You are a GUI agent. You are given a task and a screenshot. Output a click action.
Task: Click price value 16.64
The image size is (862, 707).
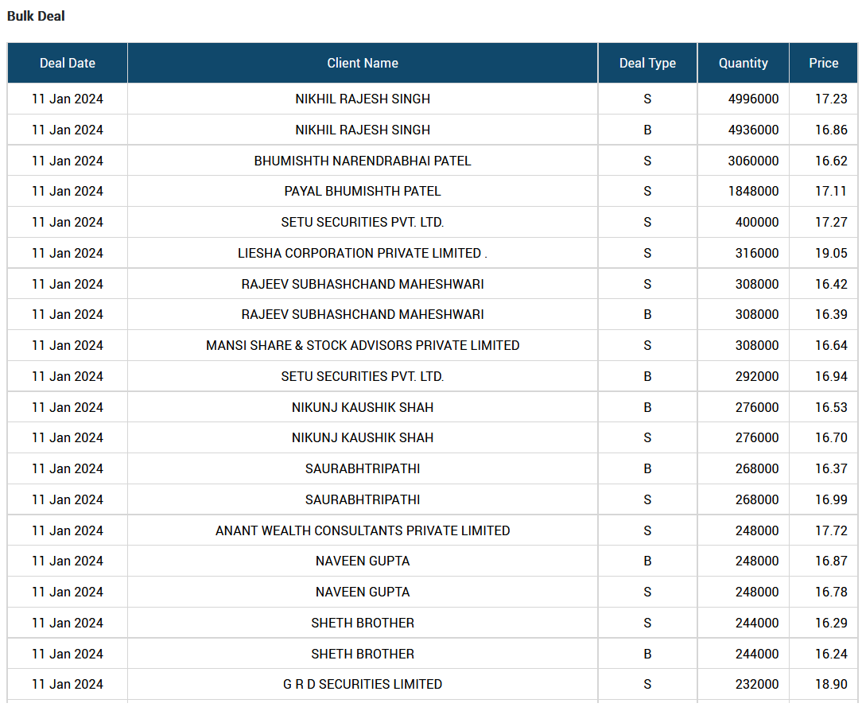tap(831, 345)
